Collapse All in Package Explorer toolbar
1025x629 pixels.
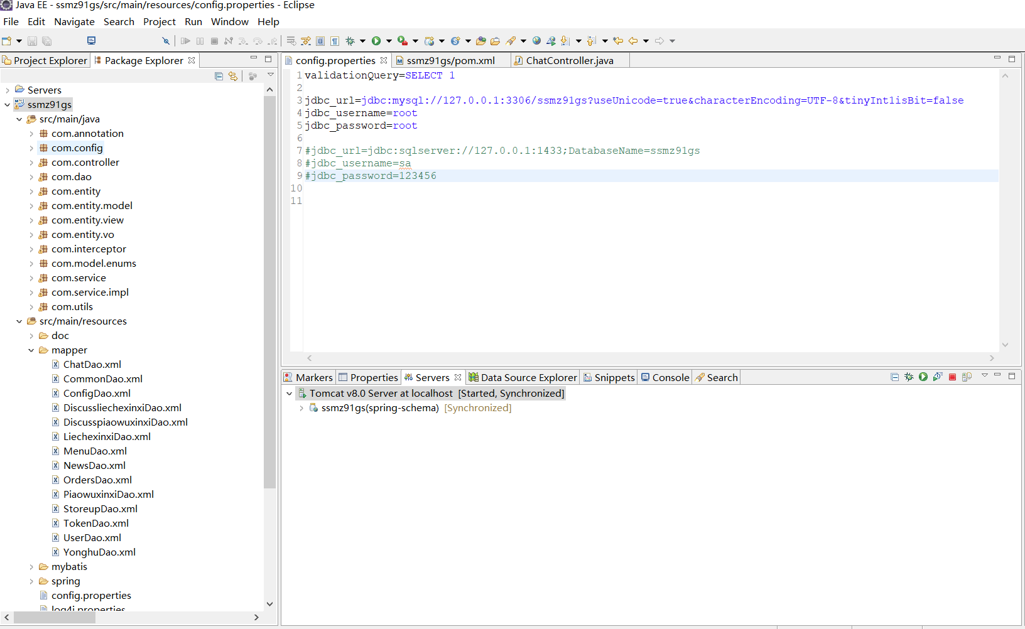pyautogui.click(x=219, y=76)
